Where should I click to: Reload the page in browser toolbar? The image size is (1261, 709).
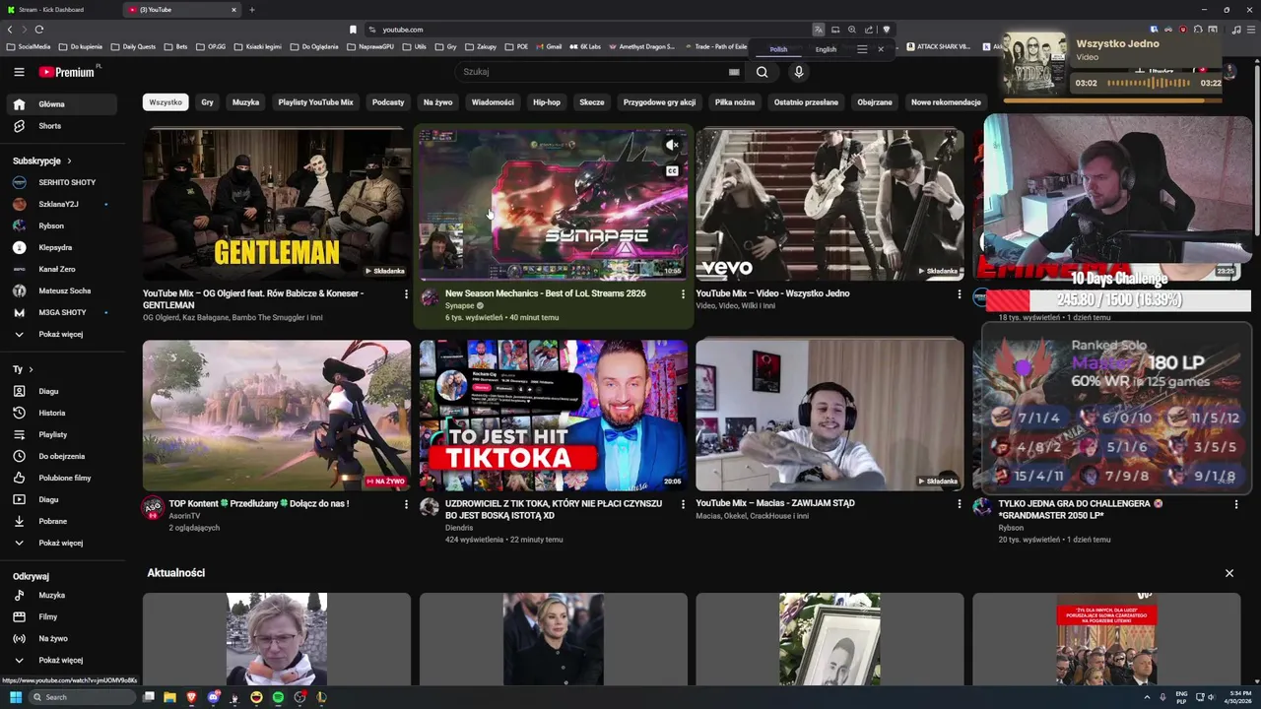39,30
